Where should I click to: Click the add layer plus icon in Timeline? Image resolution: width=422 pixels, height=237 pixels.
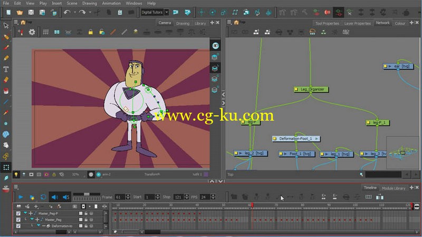(36, 206)
